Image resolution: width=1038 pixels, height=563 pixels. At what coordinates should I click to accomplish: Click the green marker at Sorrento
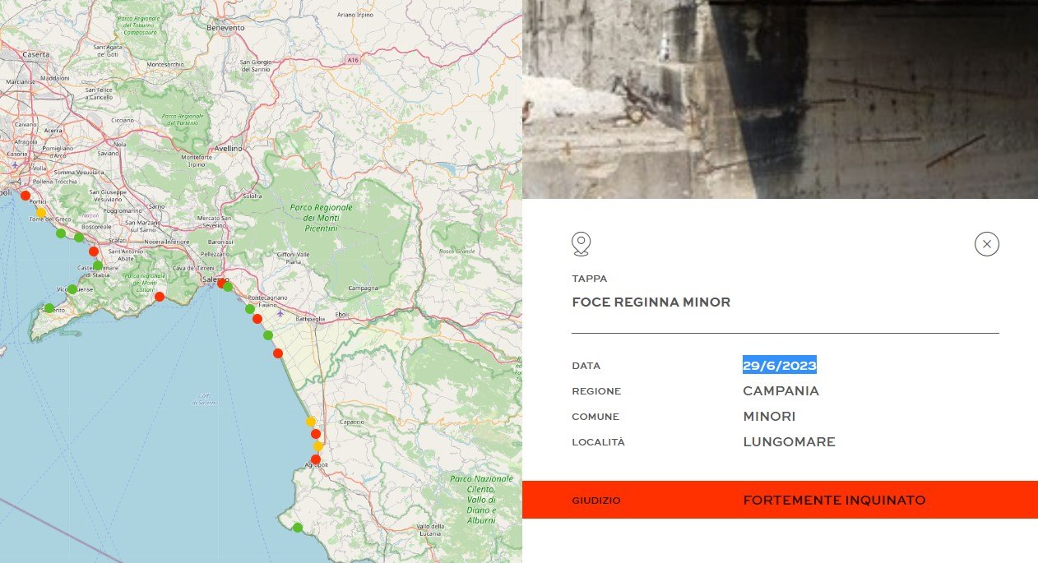pos(49,308)
